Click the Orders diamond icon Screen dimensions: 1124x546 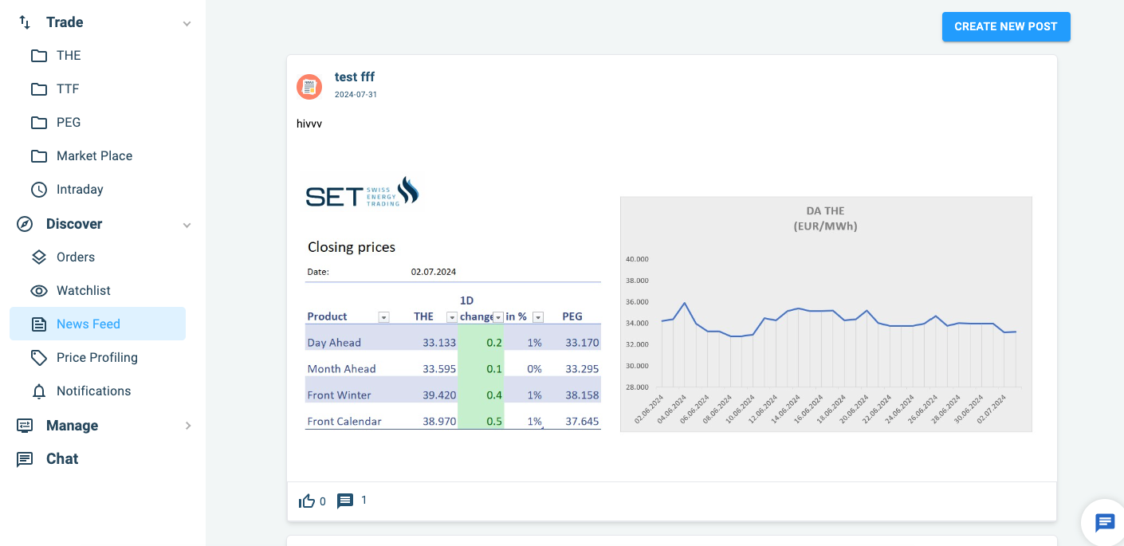[39, 257]
